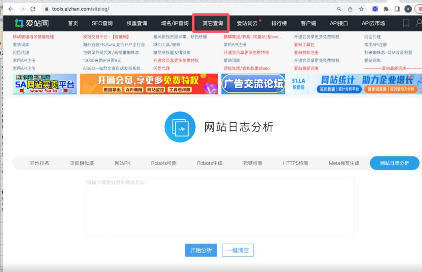
Task: Open the 排行榜 nav item
Action: click(x=279, y=23)
